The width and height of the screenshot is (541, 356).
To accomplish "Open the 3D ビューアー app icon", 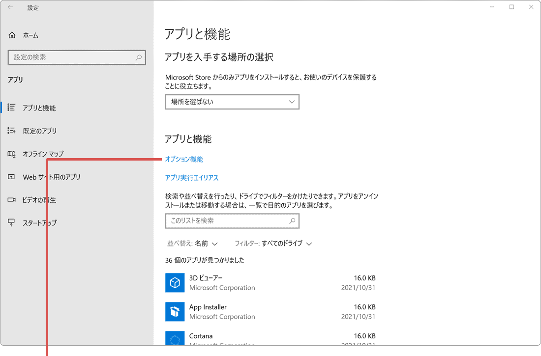I will point(175,283).
